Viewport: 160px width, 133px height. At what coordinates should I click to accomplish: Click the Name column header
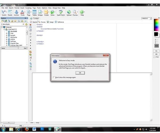[10, 48]
